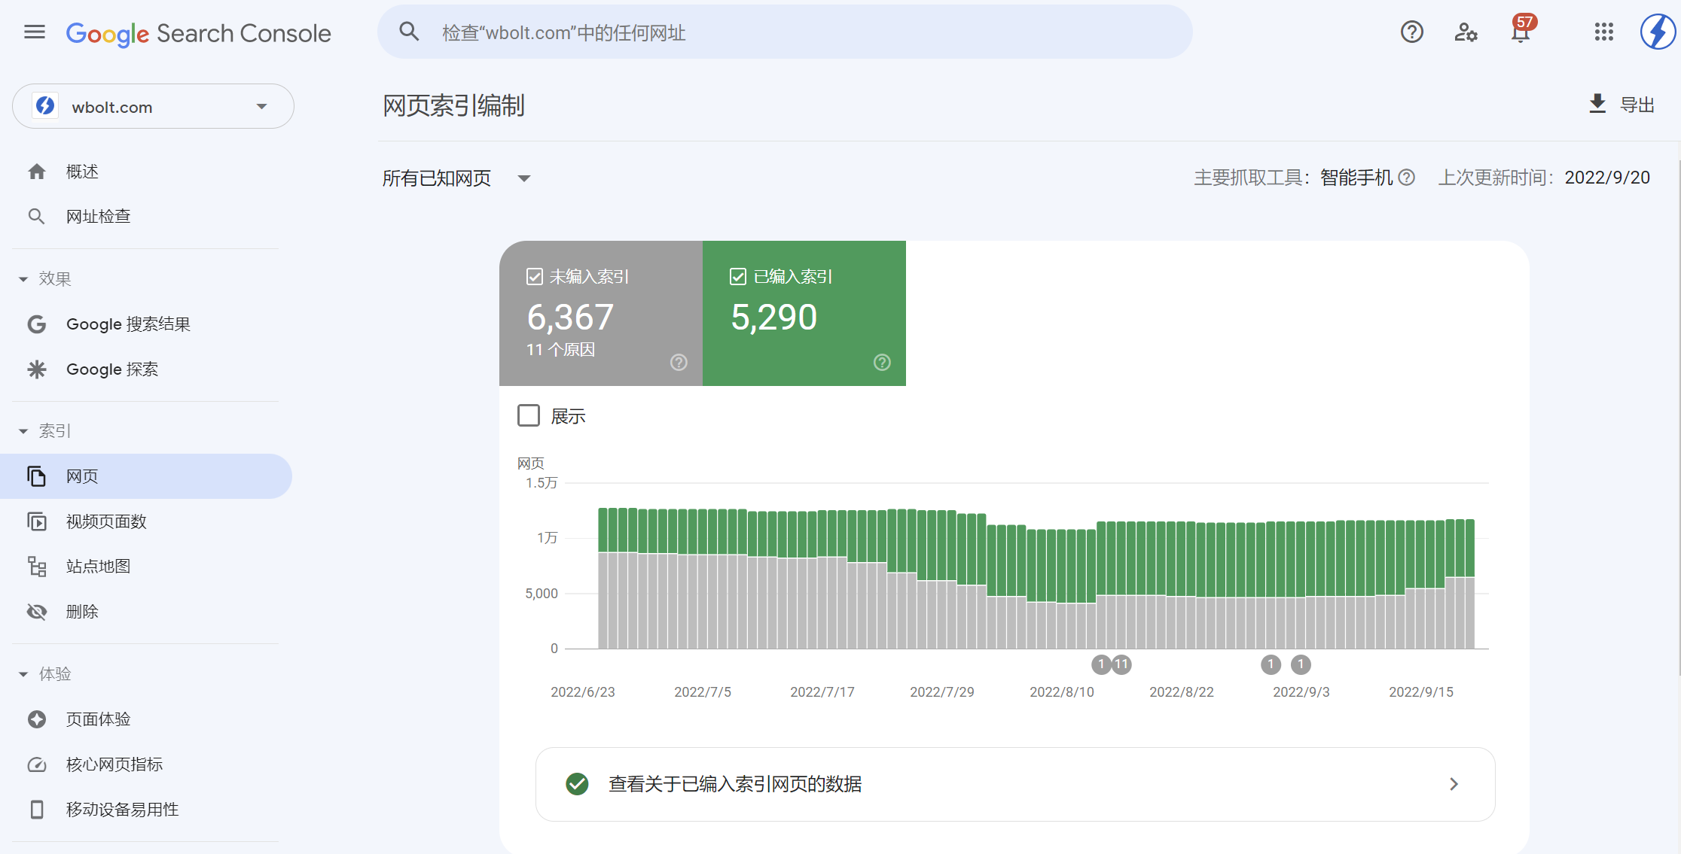Go to the 概述 overview page
This screenshot has height=854, width=1681.
(82, 171)
